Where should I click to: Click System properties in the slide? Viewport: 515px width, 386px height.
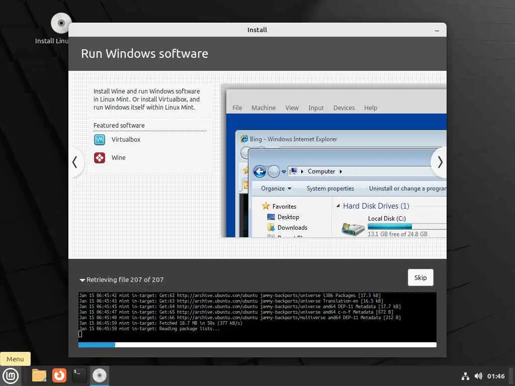point(330,188)
